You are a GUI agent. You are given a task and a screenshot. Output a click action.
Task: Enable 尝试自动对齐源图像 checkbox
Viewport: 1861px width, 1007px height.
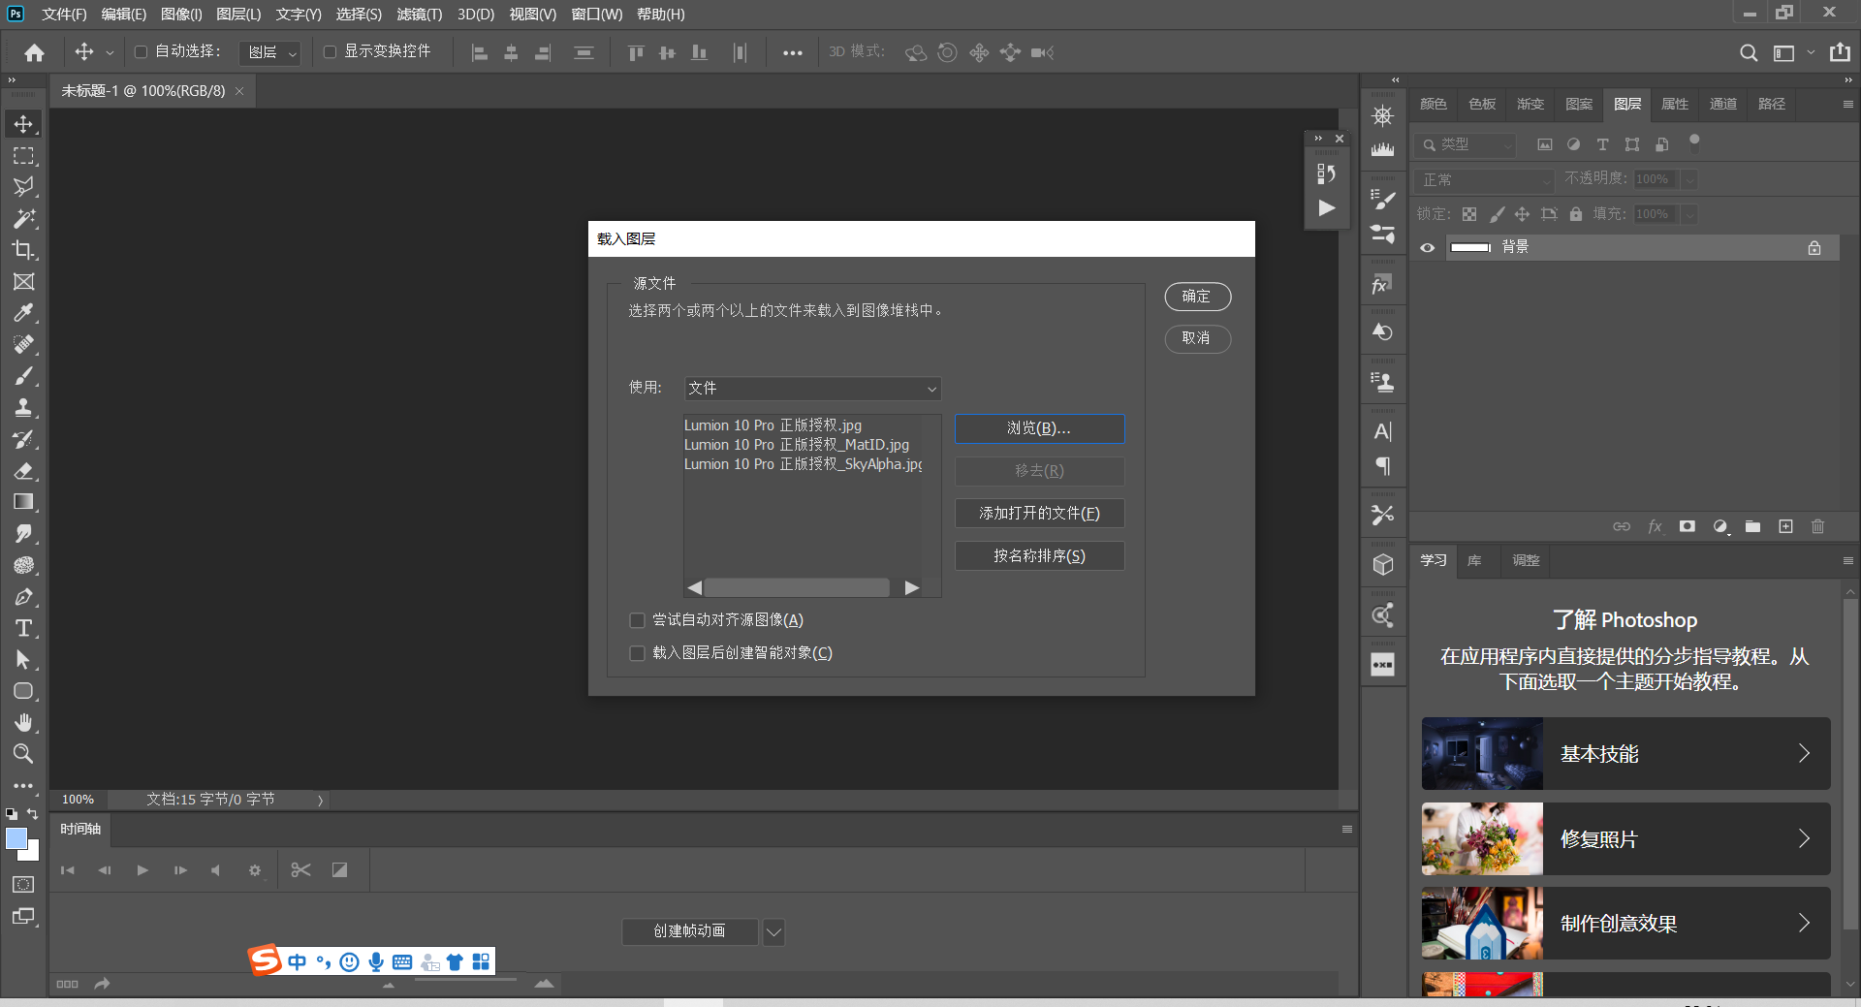tap(637, 620)
